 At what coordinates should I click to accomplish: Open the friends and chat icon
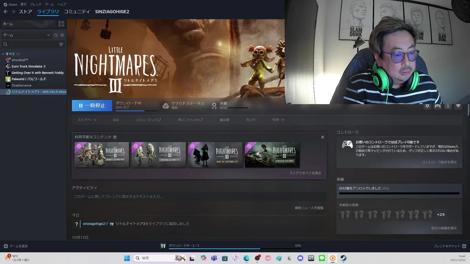(464, 246)
